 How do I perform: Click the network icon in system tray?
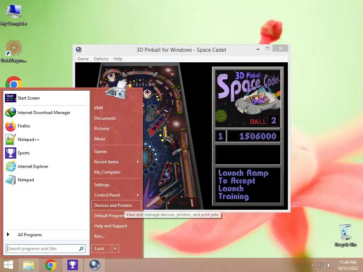click(x=321, y=265)
